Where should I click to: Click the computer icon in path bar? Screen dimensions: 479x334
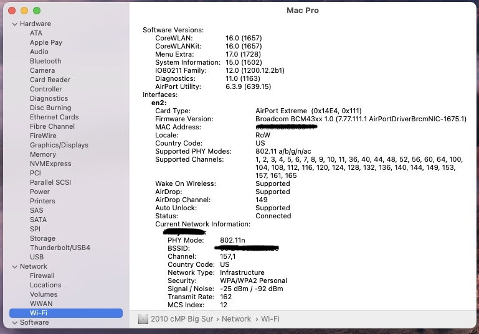143,319
